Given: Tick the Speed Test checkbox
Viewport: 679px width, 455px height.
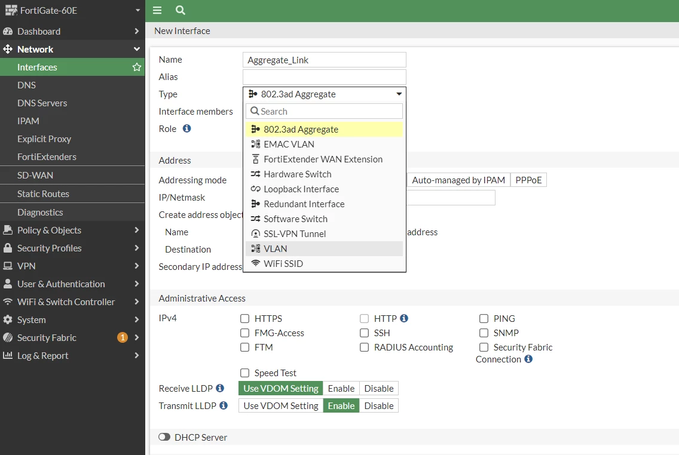Looking at the screenshot, I should (x=244, y=373).
